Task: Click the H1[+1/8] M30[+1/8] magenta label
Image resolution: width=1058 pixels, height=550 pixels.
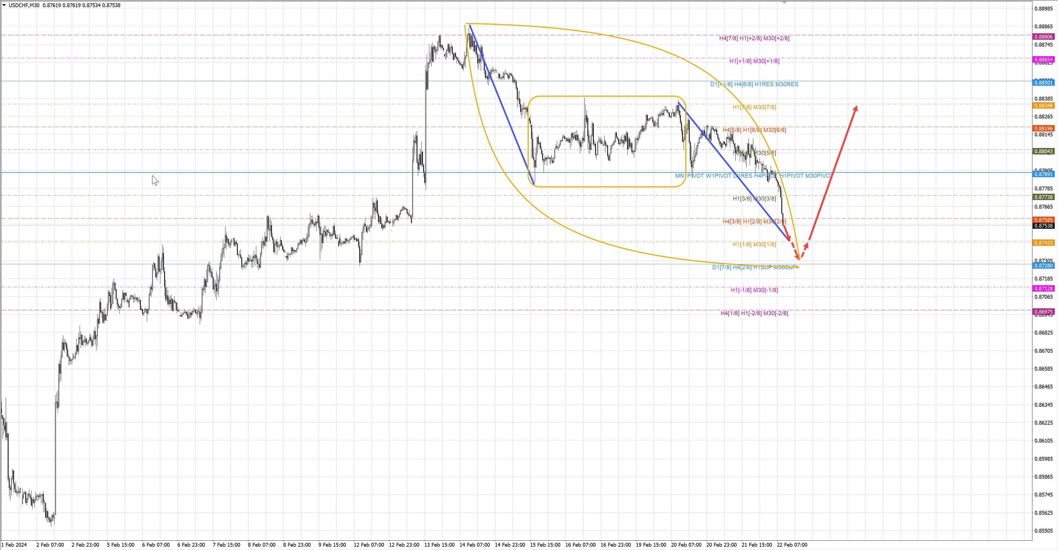Action: 754,61
